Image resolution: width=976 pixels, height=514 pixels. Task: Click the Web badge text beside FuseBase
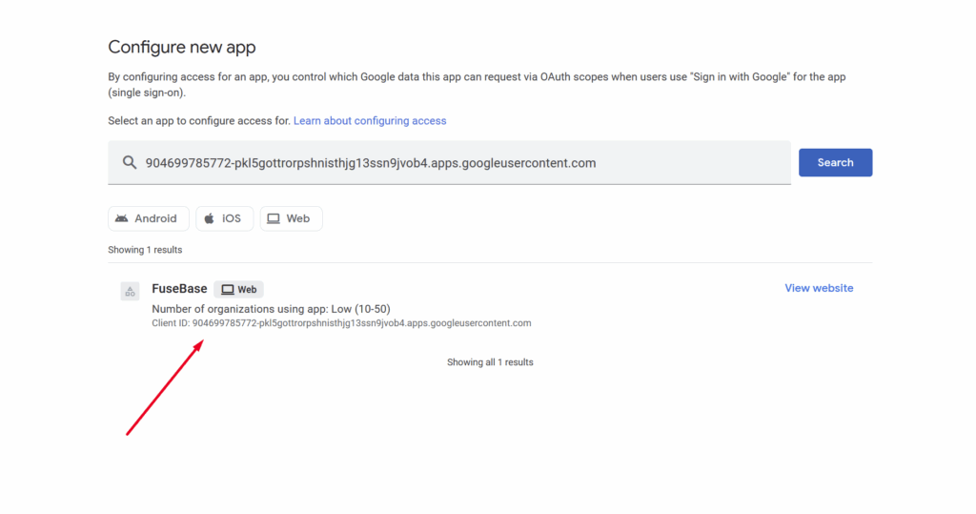(x=247, y=290)
